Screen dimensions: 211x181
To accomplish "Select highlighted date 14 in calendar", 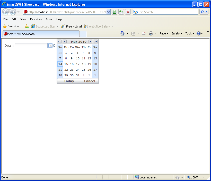I will (x=60, y=64).
